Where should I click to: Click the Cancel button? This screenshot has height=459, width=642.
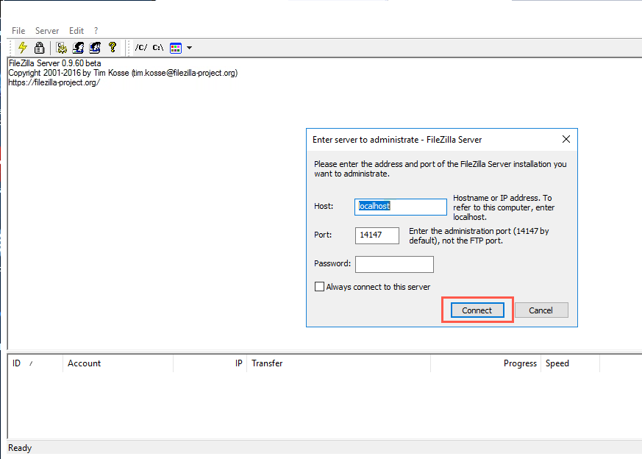point(541,310)
